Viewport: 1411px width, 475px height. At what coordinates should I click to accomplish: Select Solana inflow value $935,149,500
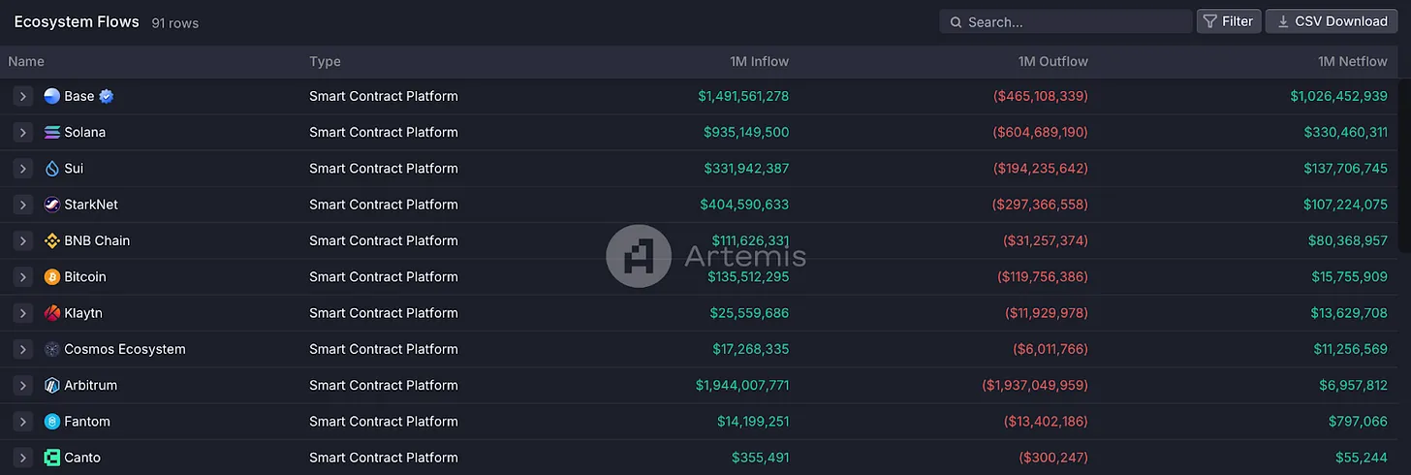tap(746, 132)
